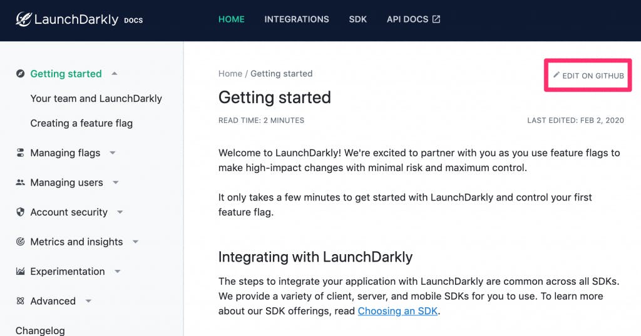This screenshot has height=336, width=641.
Task: Collapse the Getting started section arrow
Action: 115,74
